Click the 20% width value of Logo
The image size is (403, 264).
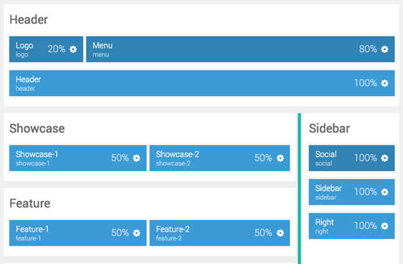pos(56,49)
